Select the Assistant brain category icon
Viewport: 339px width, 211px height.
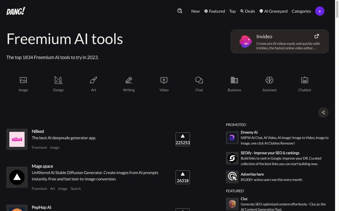coord(269,80)
